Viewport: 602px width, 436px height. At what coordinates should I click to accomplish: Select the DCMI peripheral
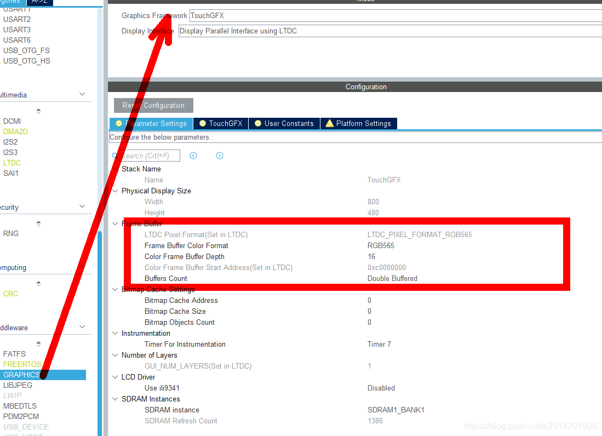click(12, 121)
